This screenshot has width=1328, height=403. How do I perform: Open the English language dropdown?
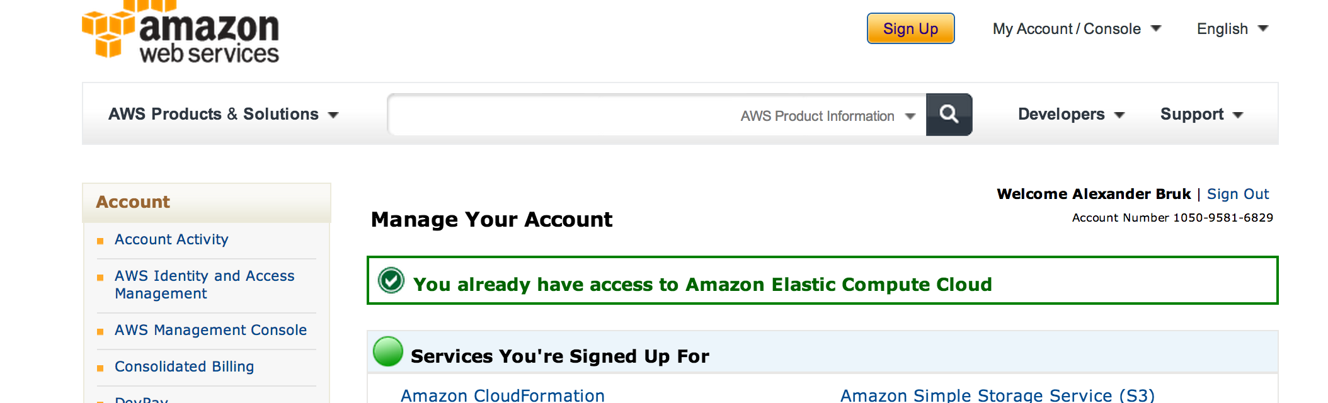tap(1232, 29)
